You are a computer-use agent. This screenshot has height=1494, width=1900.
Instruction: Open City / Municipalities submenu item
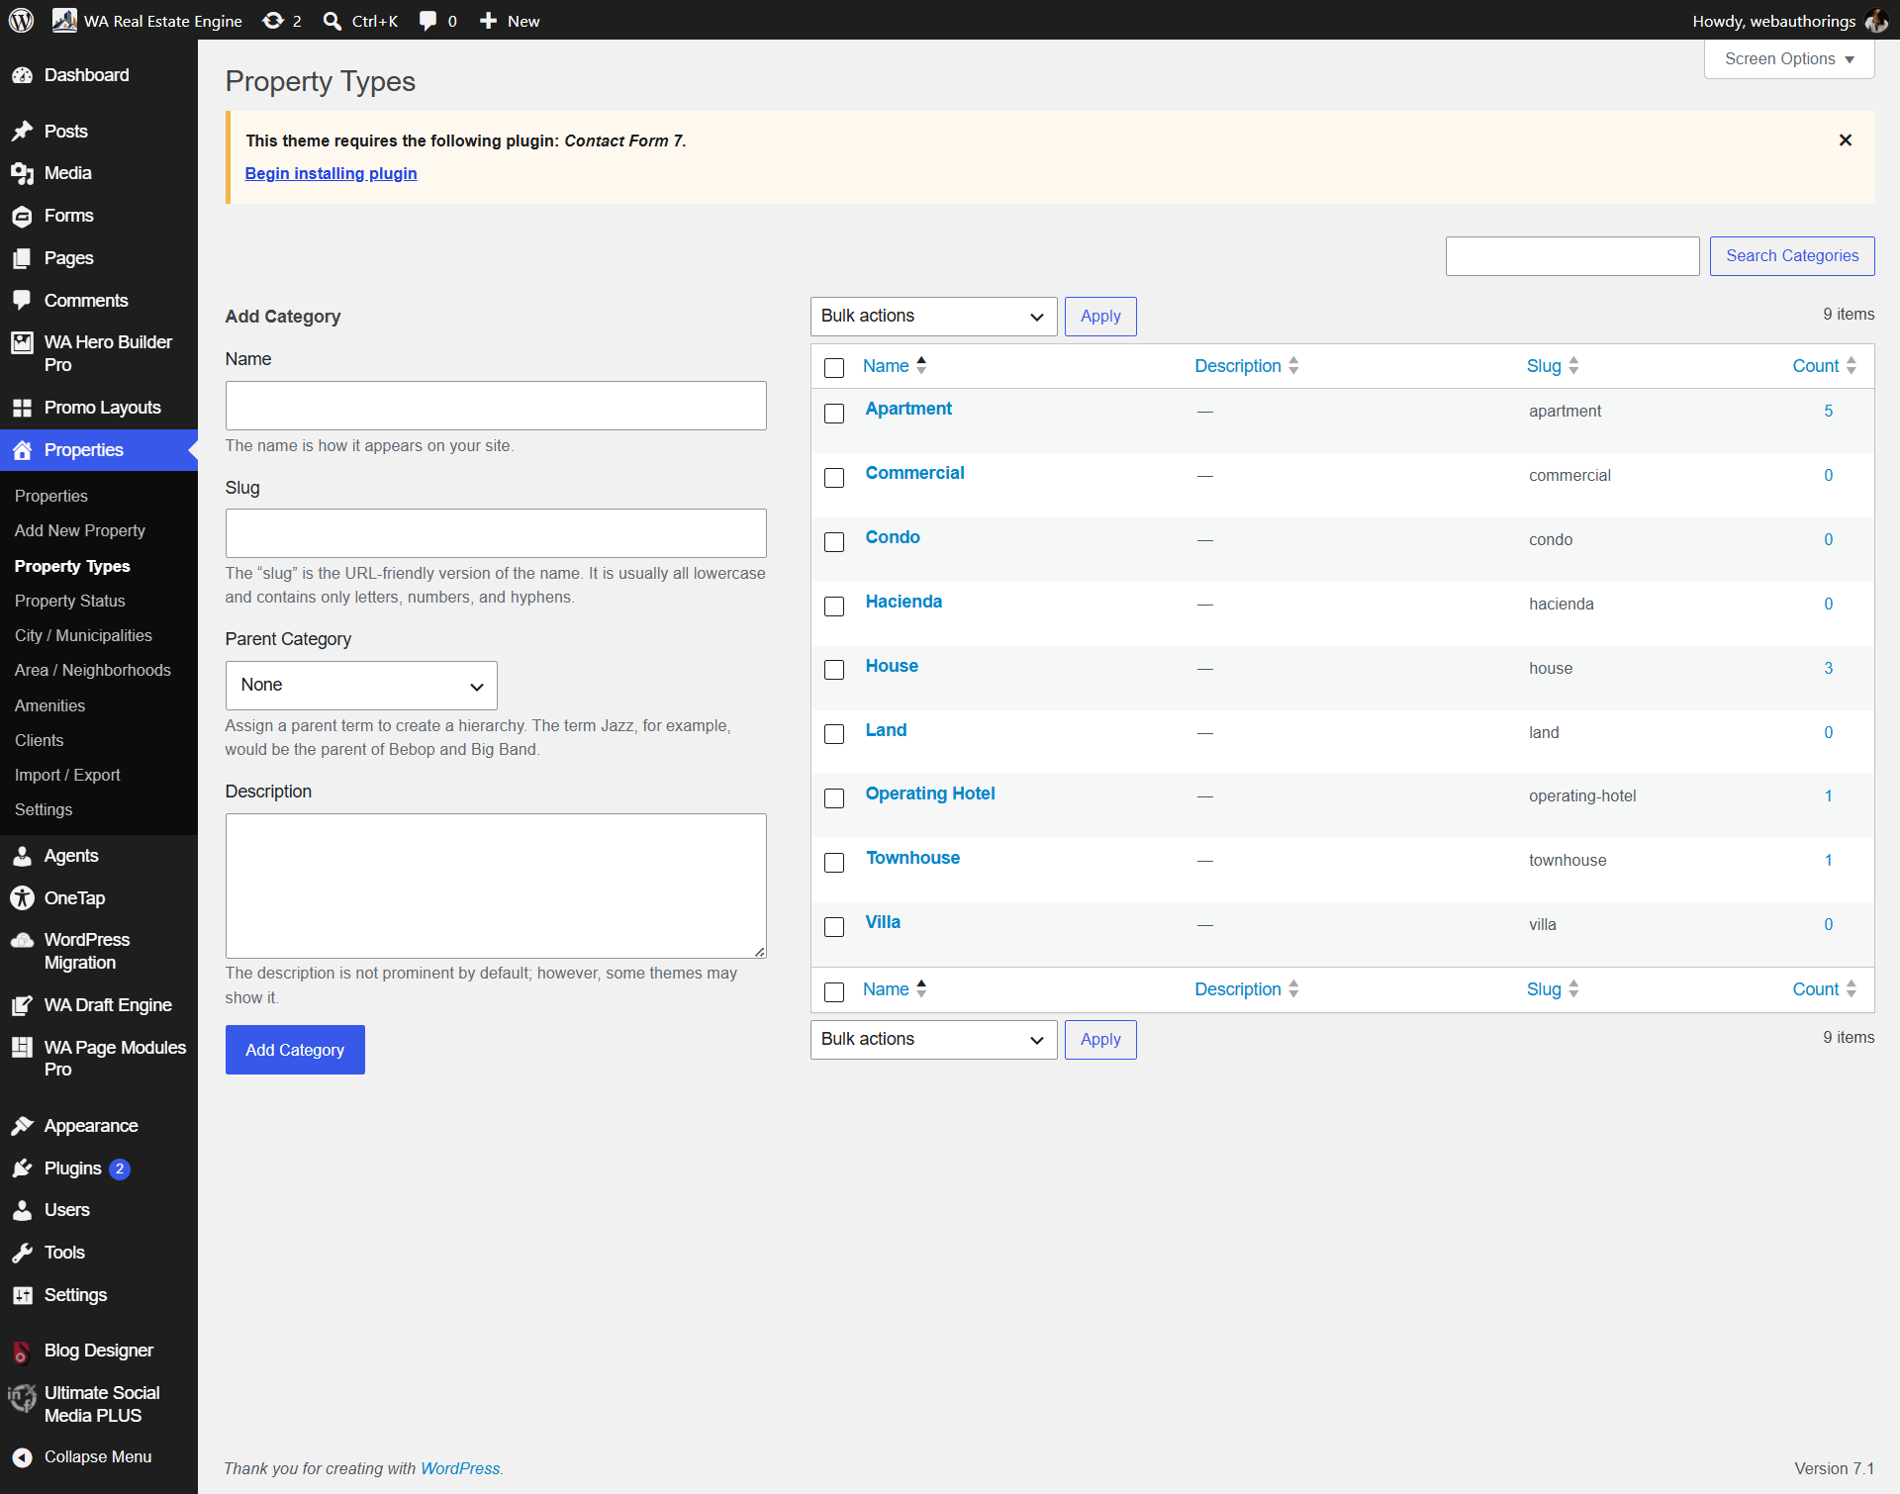83,635
